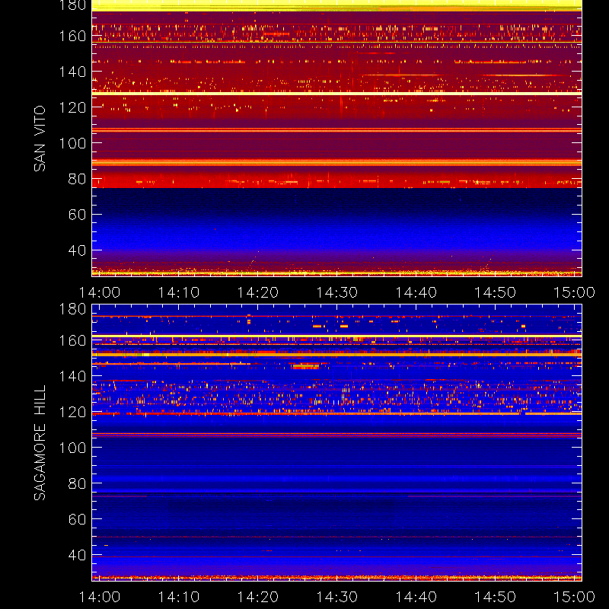Viewport: 609px width, 609px height.
Task: Click inside the San Vito spectrogram plot
Action: 336,139
